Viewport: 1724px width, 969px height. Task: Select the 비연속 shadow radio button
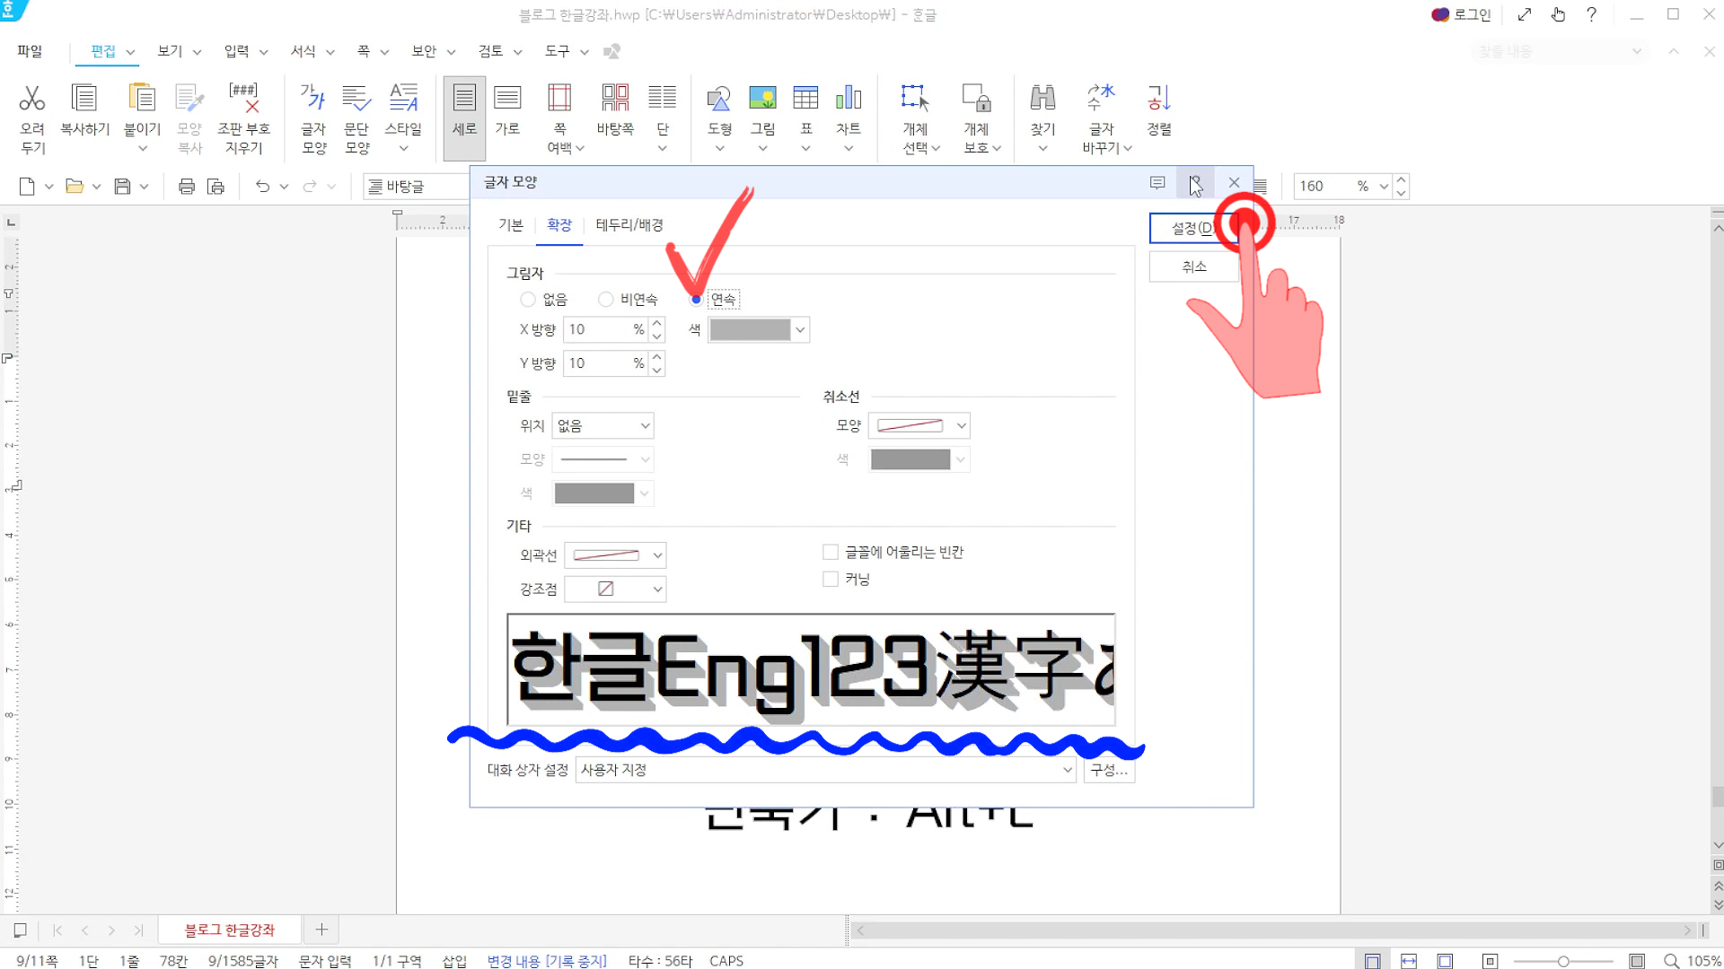(606, 300)
